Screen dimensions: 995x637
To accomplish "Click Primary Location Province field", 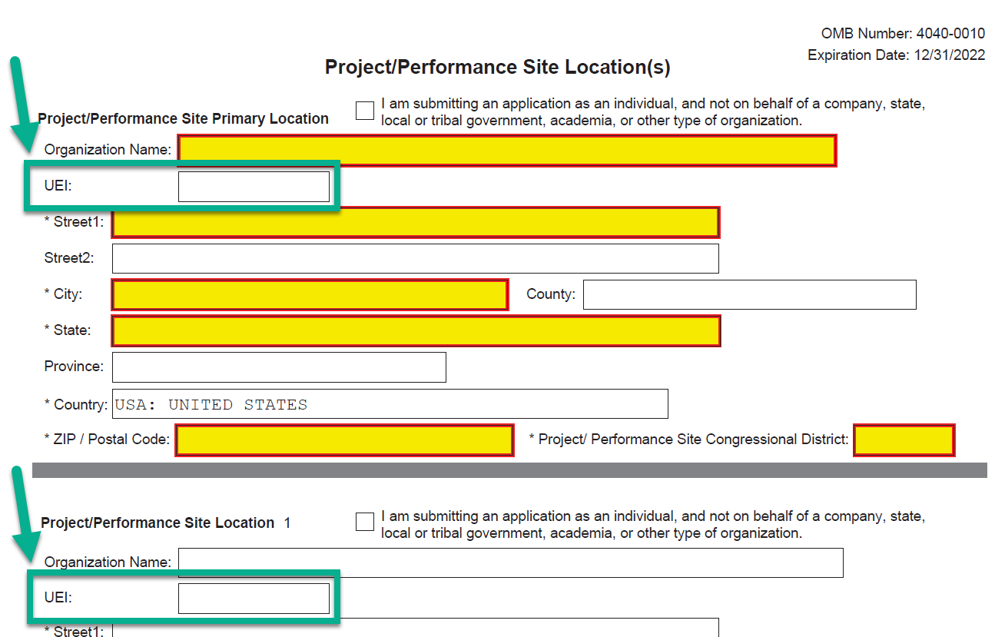I will 279,367.
